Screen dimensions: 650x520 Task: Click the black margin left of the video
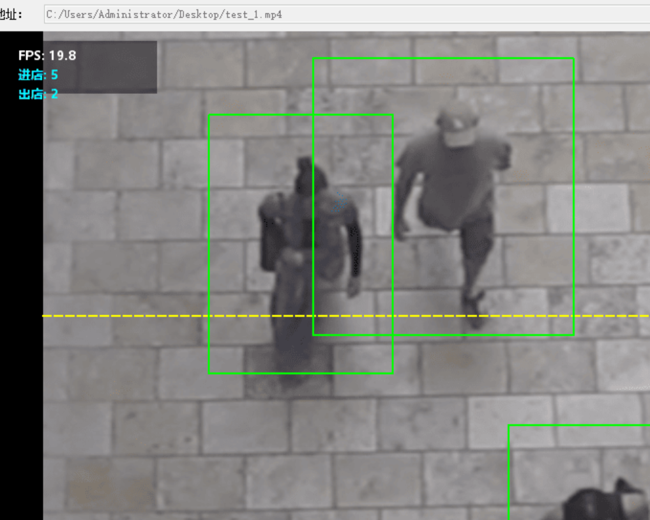tap(21, 287)
